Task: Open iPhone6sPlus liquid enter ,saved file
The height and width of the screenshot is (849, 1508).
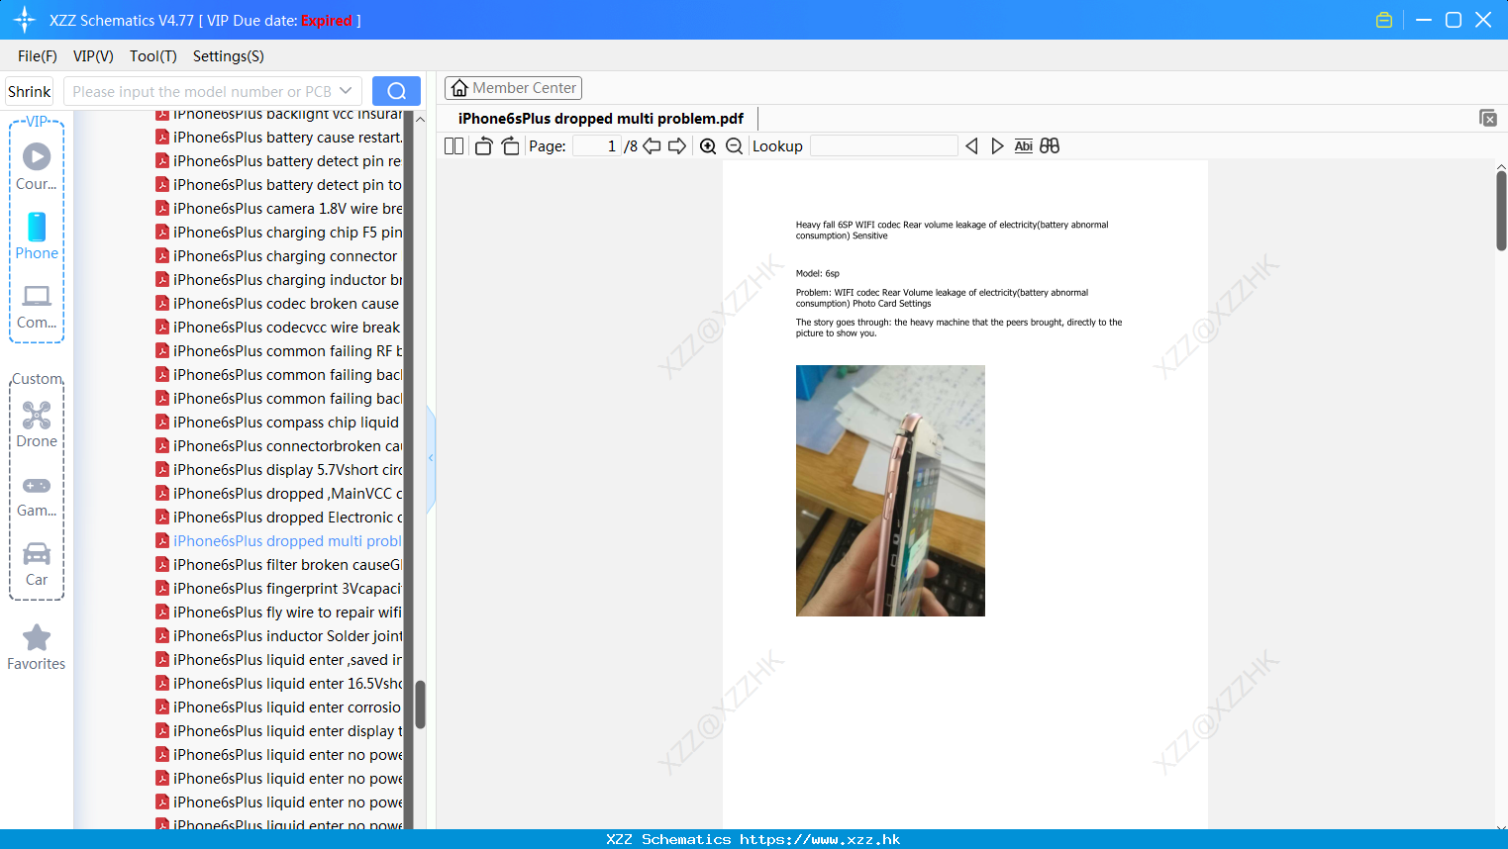Action: [x=279, y=660]
